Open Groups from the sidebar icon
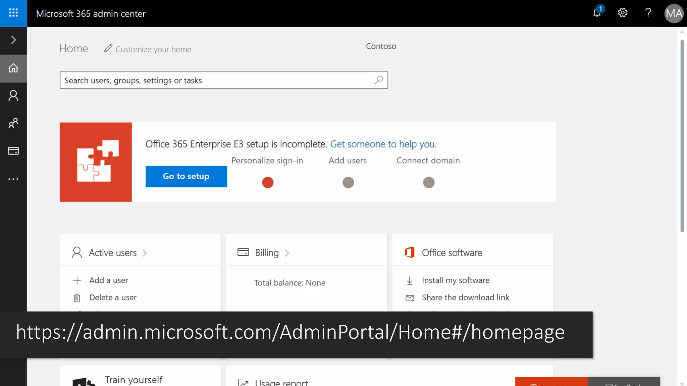The height and width of the screenshot is (386, 687). pyautogui.click(x=13, y=123)
